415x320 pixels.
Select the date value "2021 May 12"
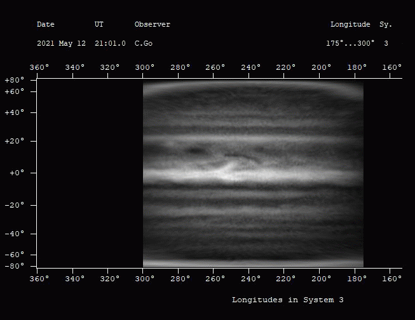pos(61,43)
